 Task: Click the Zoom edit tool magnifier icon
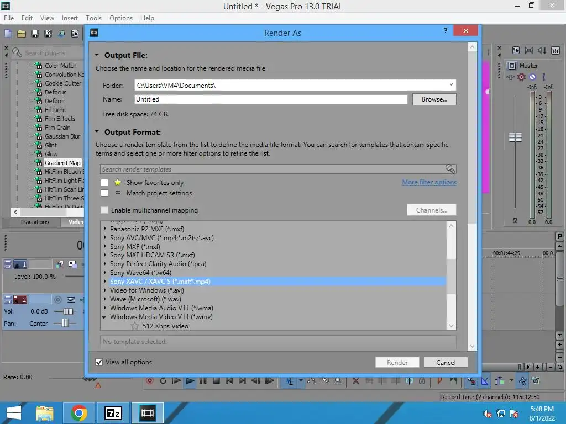(x=338, y=381)
